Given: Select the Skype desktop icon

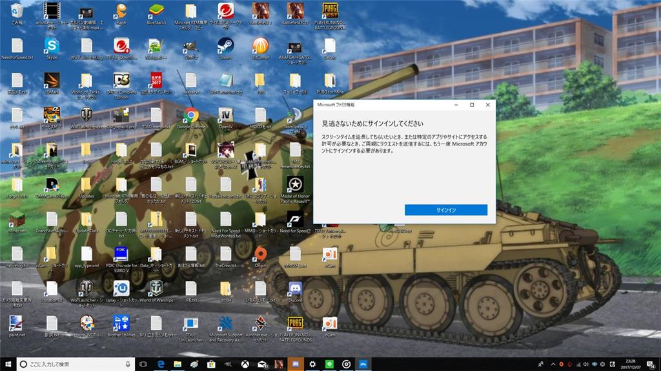Looking at the screenshot, I should coord(52,49).
